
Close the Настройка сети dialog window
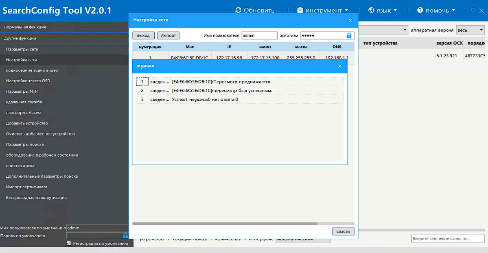tap(350, 20)
